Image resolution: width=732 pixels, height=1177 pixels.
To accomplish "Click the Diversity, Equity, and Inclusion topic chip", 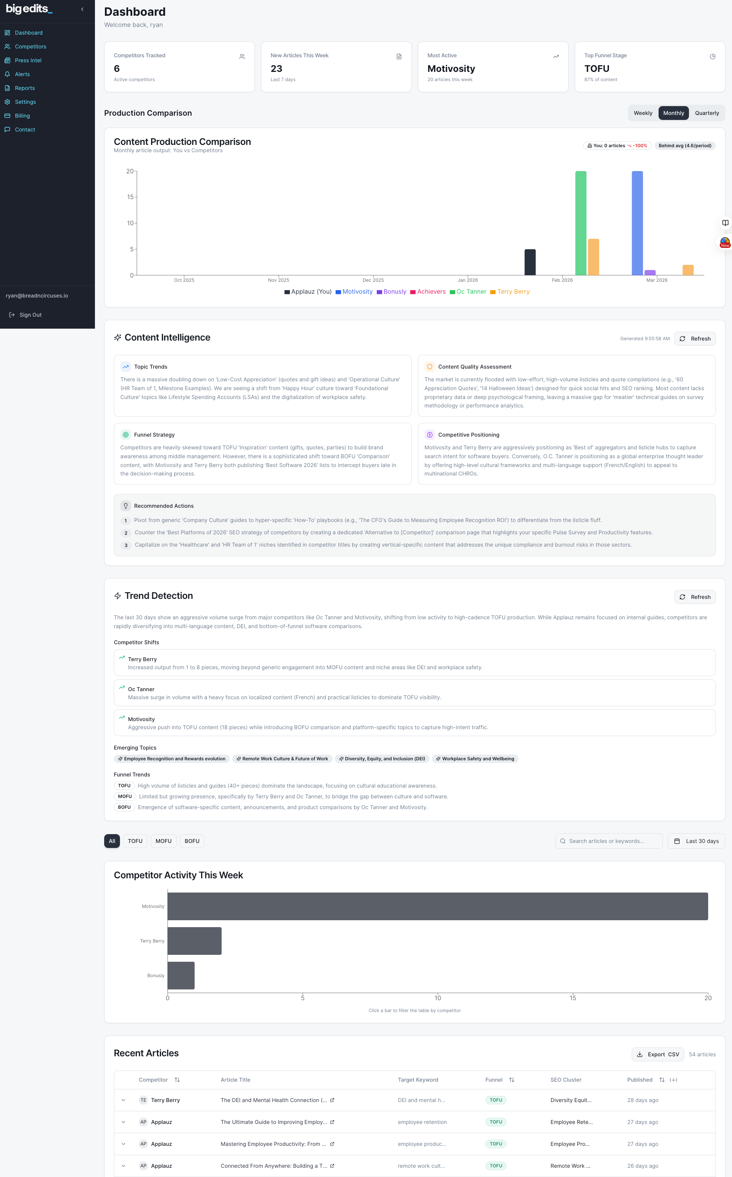I will point(381,759).
